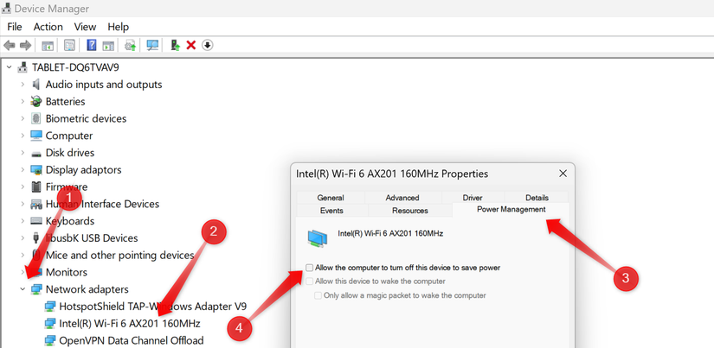
Task: Expand the Computer category
Action: [x=23, y=136]
